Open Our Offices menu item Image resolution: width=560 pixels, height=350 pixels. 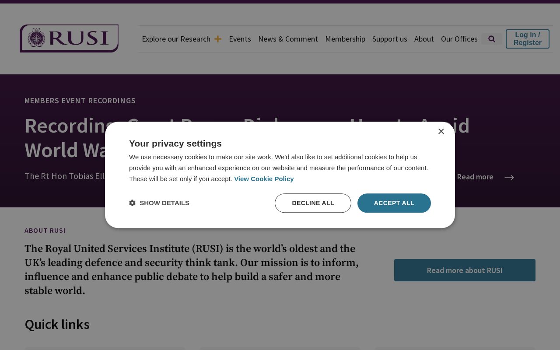pos(459,39)
